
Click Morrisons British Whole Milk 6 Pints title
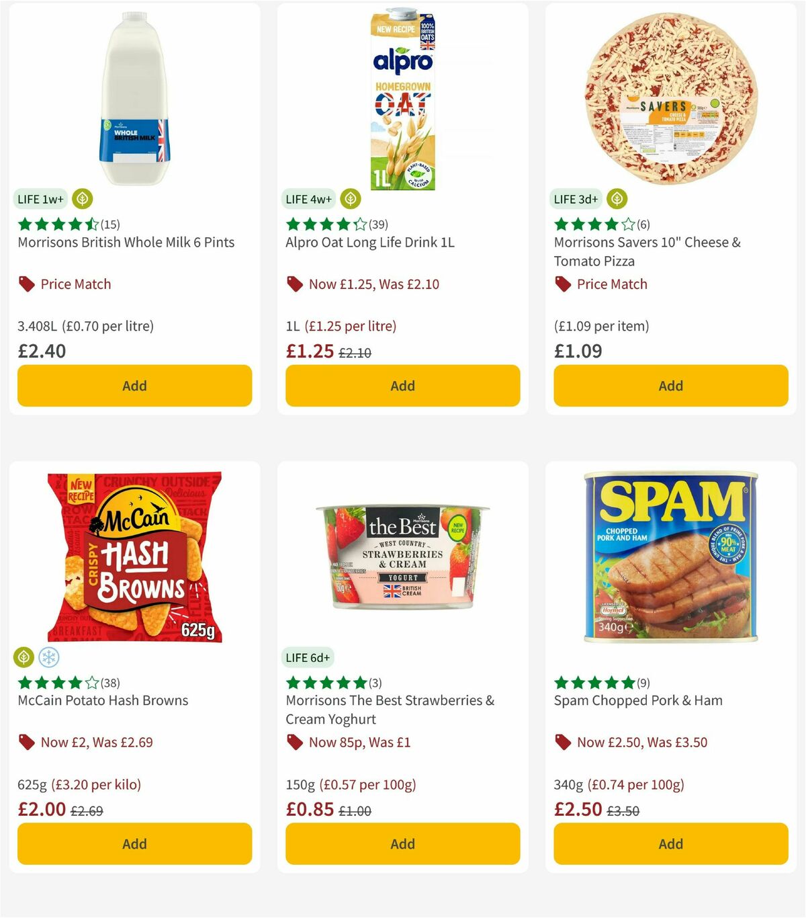pos(125,242)
